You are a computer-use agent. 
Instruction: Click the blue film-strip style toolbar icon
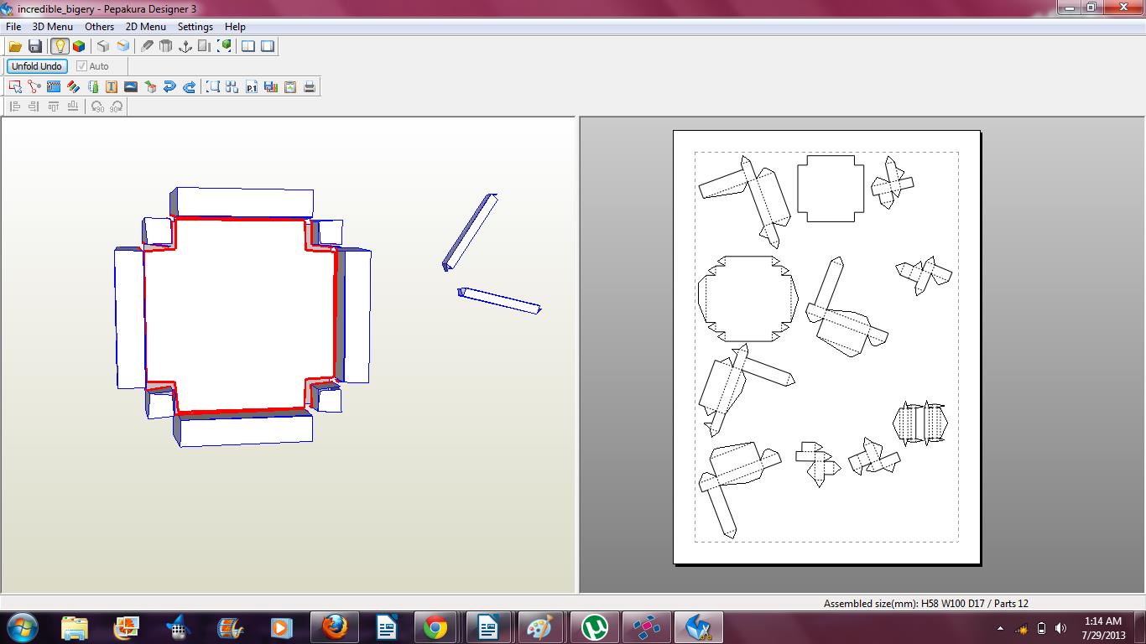(x=54, y=86)
